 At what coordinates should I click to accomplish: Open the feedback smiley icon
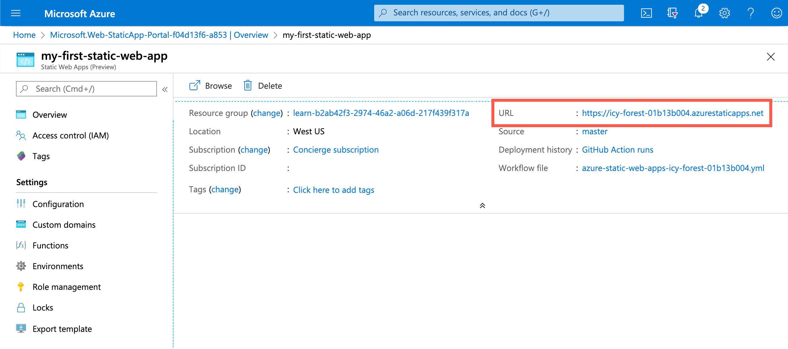tap(776, 13)
